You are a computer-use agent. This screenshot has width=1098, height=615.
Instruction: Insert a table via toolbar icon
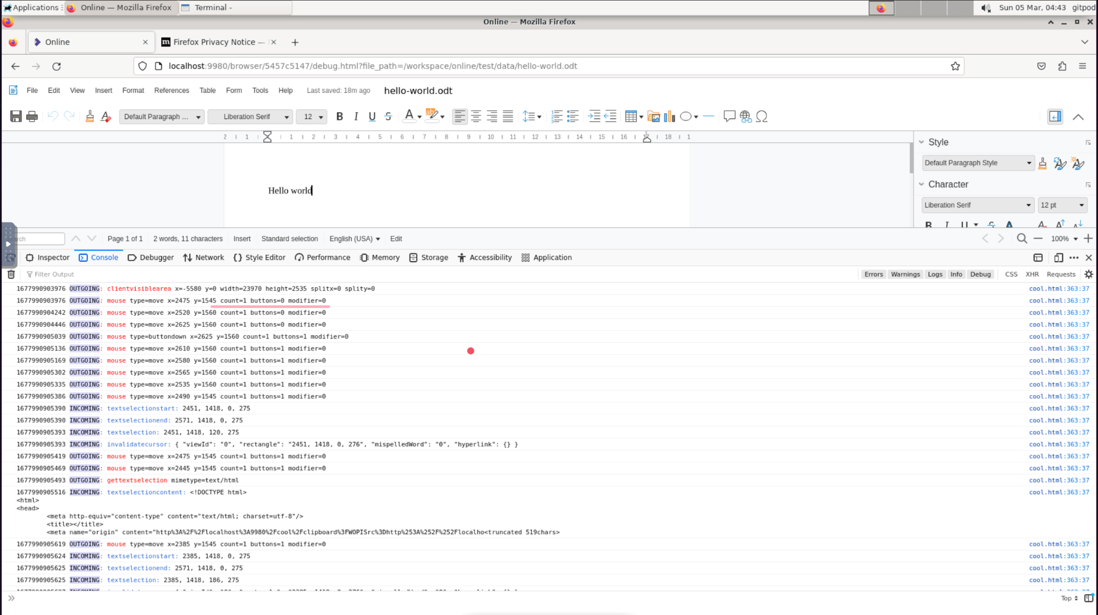630,116
